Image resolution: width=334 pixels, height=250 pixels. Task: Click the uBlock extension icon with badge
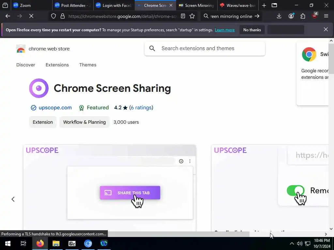pos(315,16)
